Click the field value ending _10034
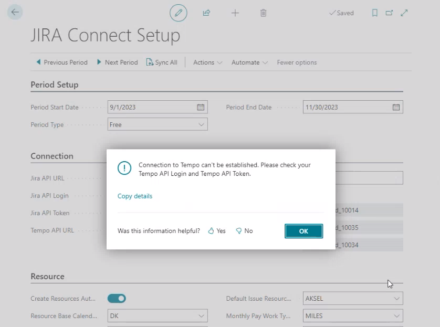The height and width of the screenshot is (327, 440). click(x=369, y=245)
